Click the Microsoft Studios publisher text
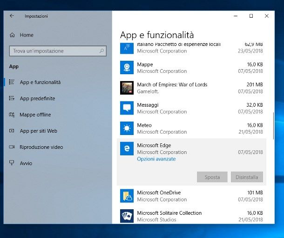This screenshot has height=238, width=284. pyautogui.click(x=157, y=220)
